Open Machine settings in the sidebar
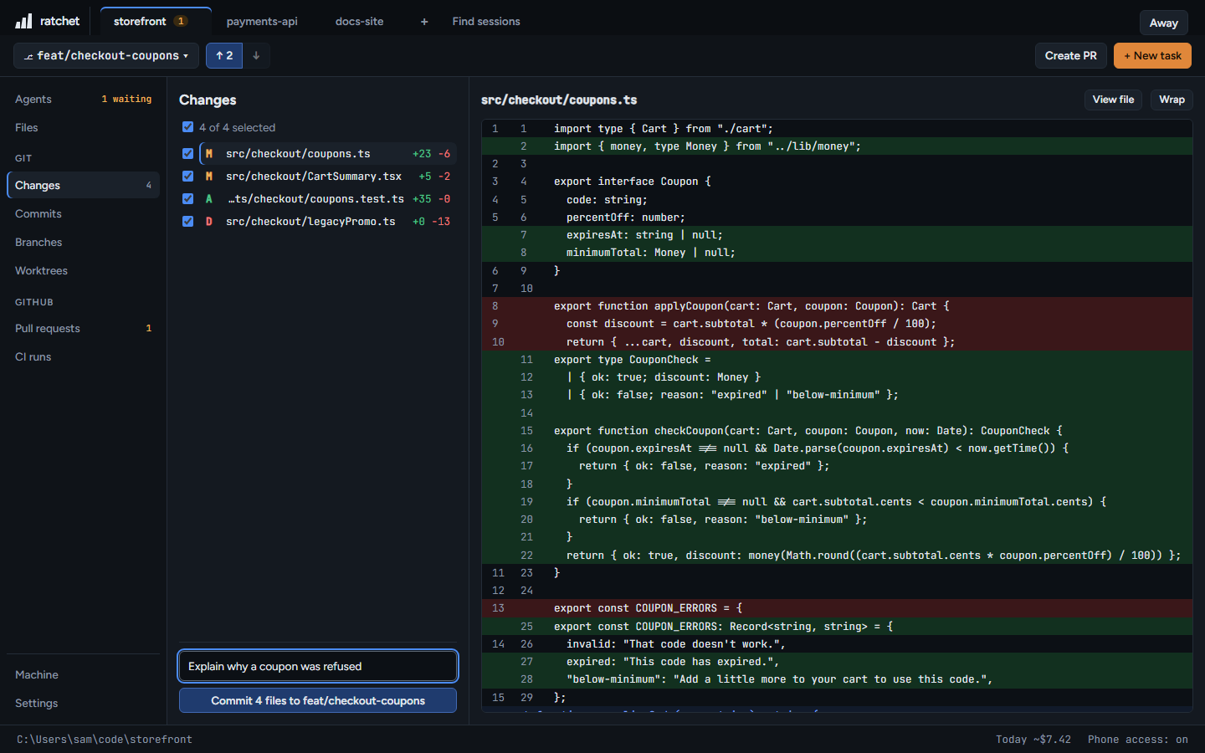The width and height of the screenshot is (1205, 753). [x=83, y=674]
